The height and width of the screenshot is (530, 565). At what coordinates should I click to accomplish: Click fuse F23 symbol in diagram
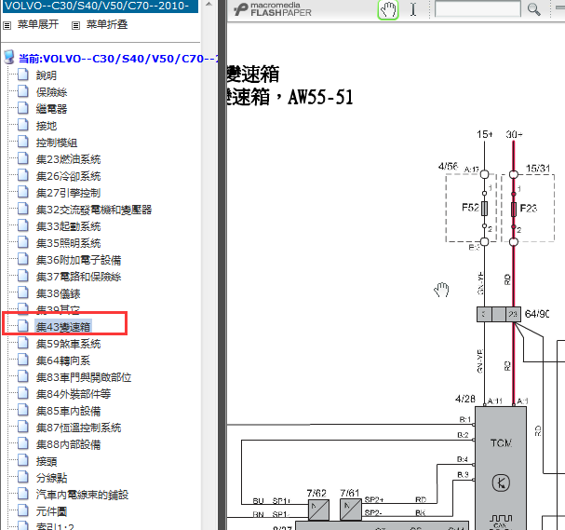pos(514,209)
